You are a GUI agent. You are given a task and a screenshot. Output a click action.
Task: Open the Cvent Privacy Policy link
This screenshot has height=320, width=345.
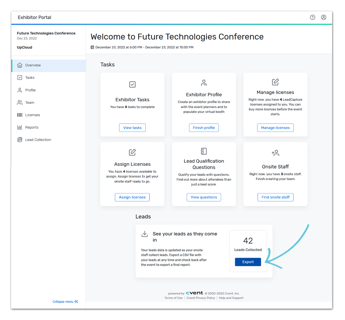click(x=201, y=298)
